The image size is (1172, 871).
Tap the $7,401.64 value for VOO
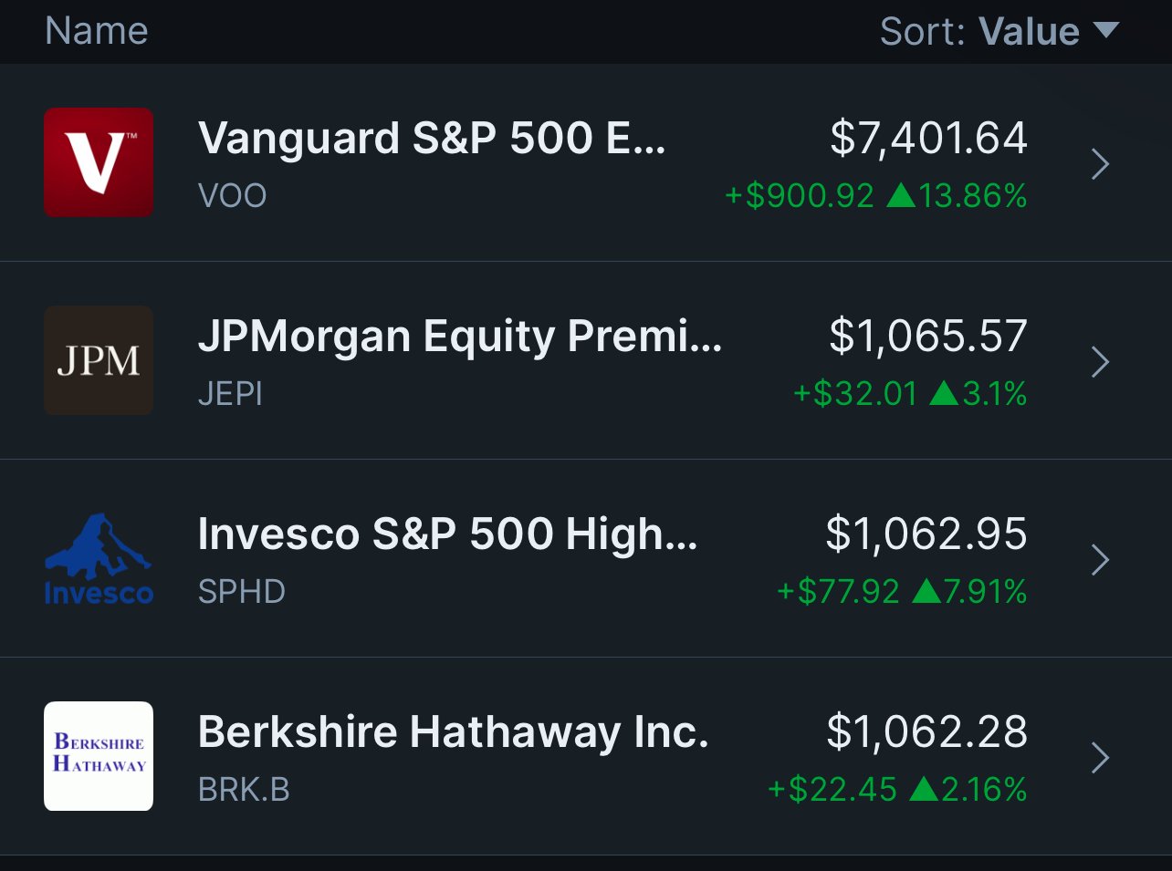point(928,139)
